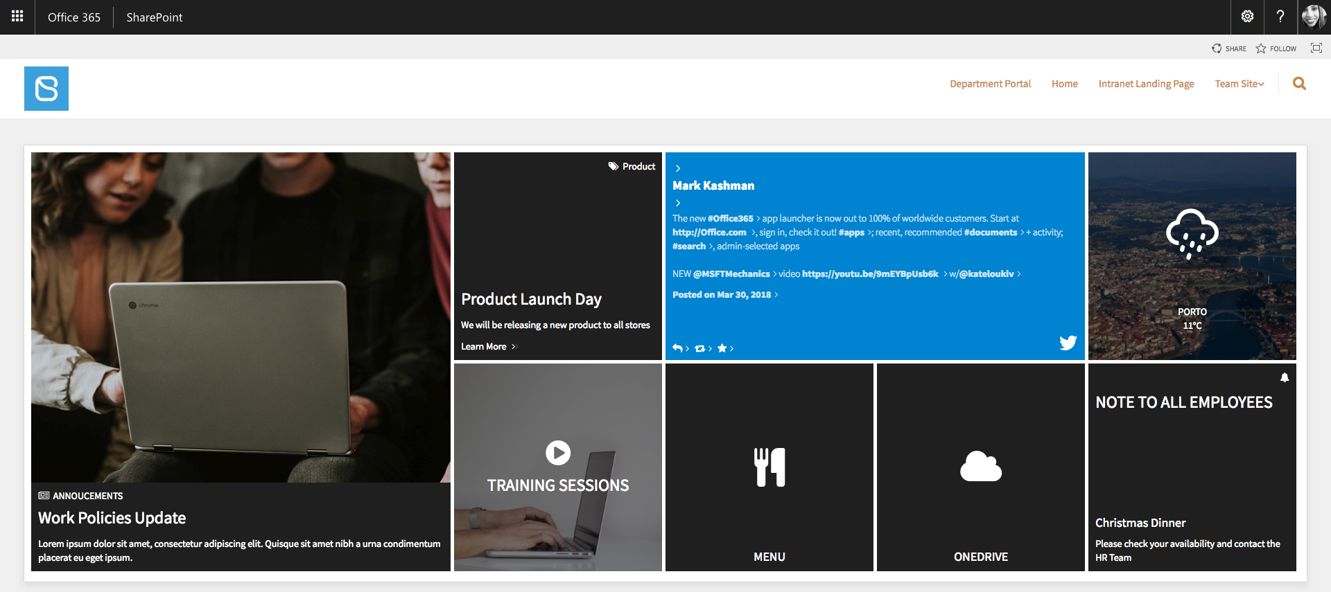Click the PORTO weather label

point(1192,312)
